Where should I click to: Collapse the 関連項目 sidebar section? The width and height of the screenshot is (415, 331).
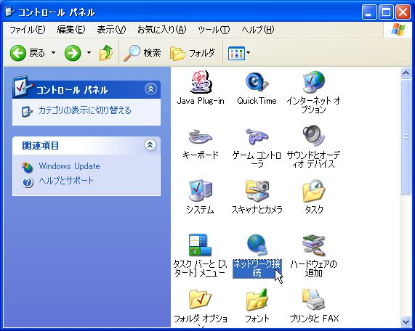click(x=150, y=144)
